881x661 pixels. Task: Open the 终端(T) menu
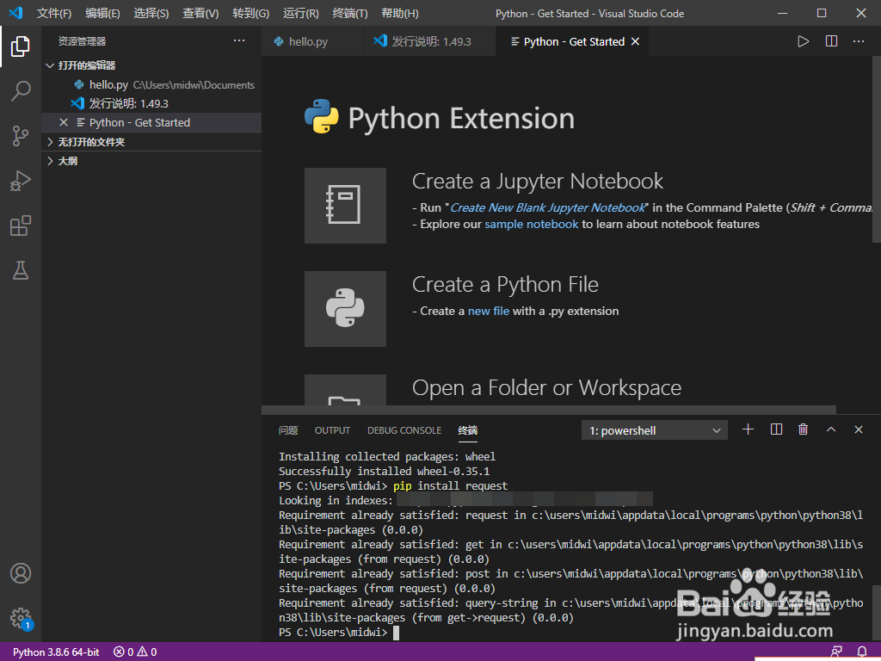(350, 13)
